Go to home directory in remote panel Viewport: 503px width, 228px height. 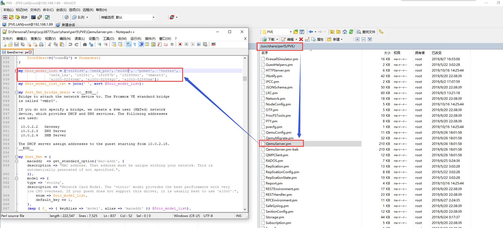click(345, 32)
